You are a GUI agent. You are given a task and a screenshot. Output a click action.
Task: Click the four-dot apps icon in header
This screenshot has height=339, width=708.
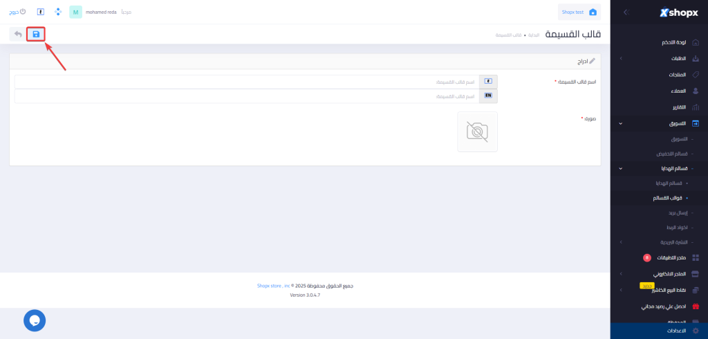(58, 12)
